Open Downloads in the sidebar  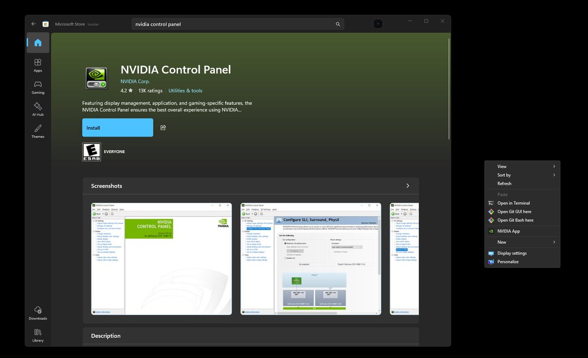point(38,313)
